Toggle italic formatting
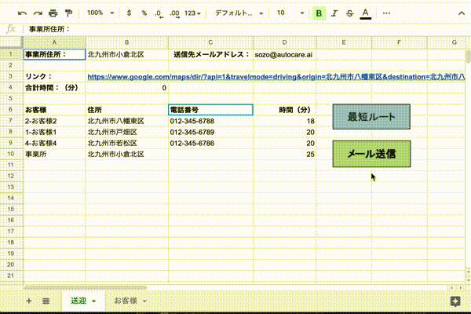Image resolution: width=471 pixels, height=314 pixels. [334, 13]
